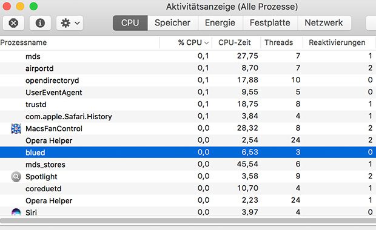Click the yellow minimize window button

point(20,7)
